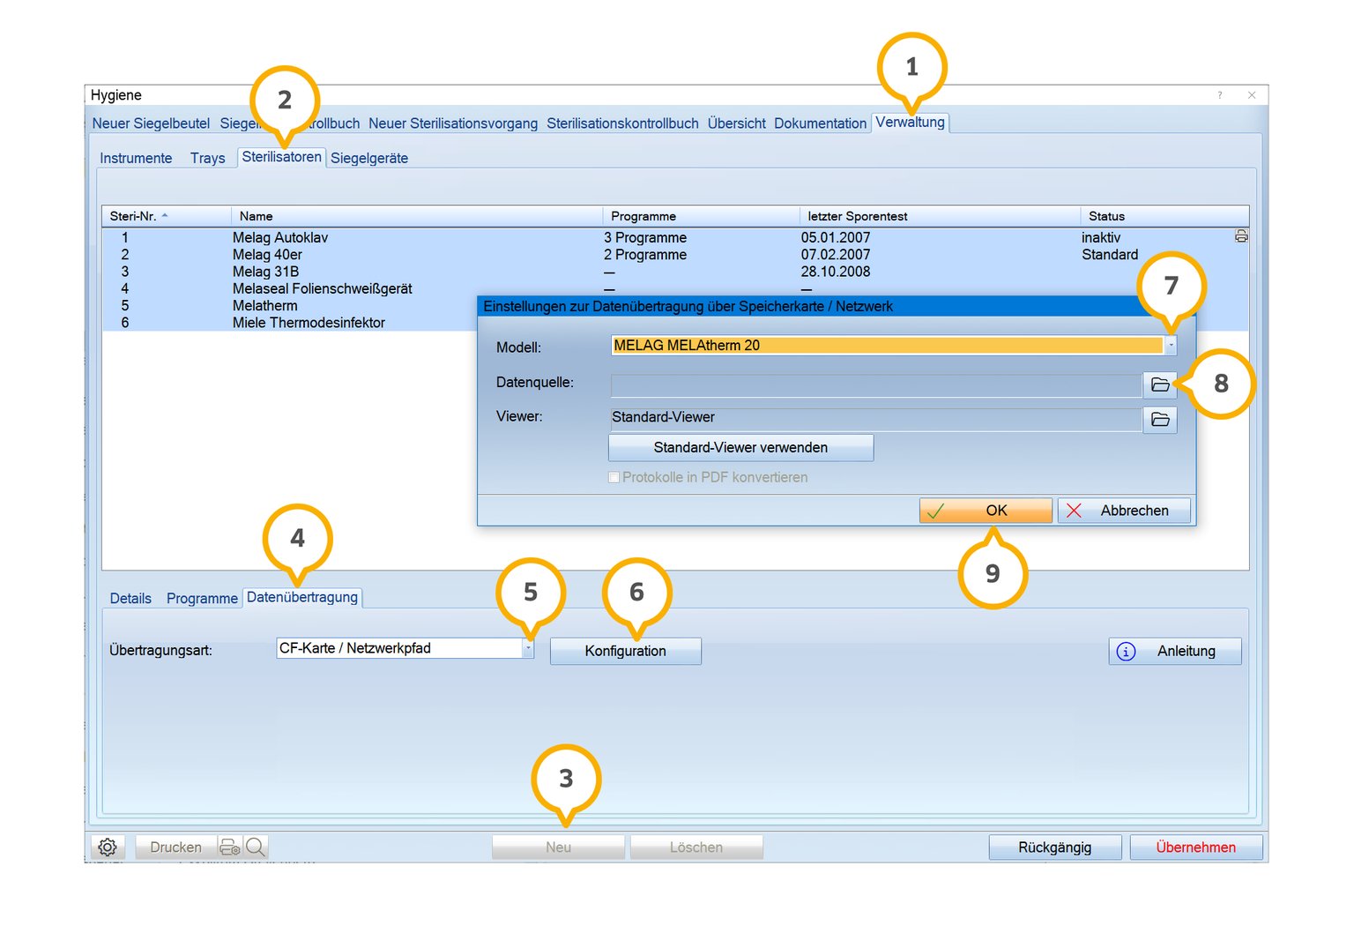
Task: Expand the Modell dropdown list
Action: 1170,346
